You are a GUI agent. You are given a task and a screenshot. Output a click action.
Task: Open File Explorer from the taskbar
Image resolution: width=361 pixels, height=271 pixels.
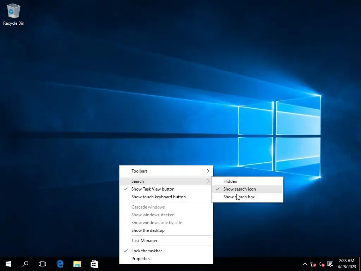click(77, 264)
